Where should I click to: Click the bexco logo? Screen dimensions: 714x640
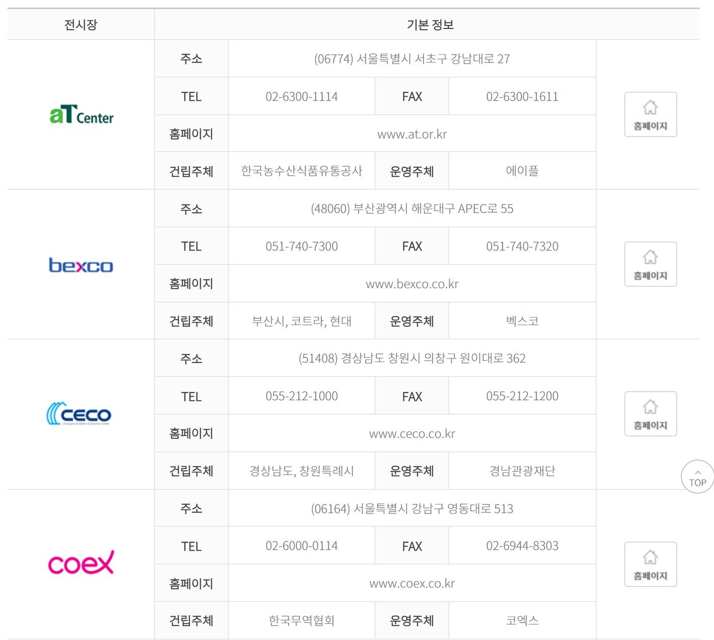tap(81, 265)
